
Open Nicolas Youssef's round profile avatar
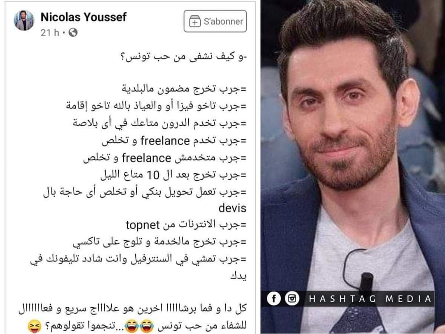24,21
